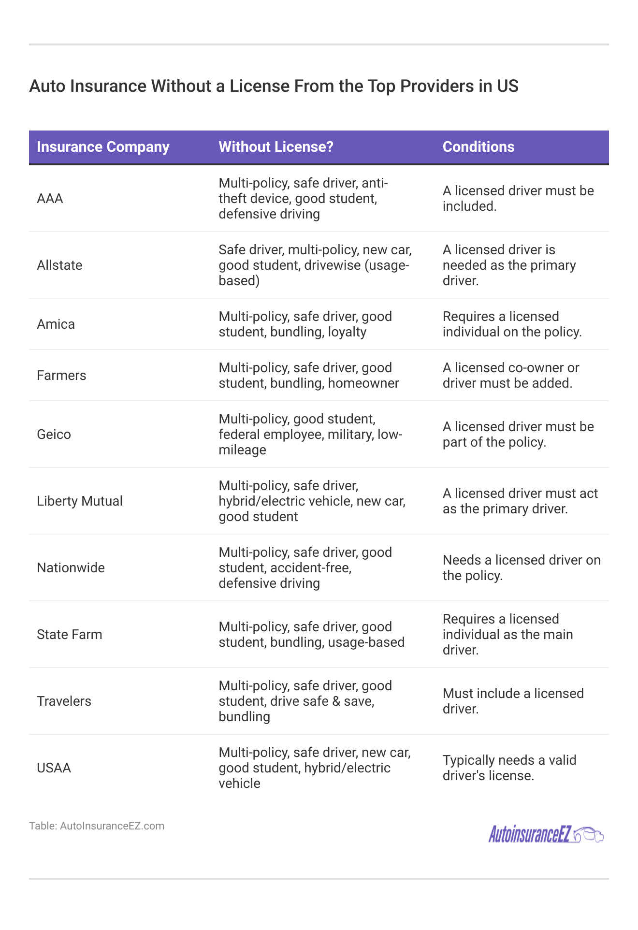This screenshot has height=930, width=638.
Task: Select the Nationwide company name
Action: [71, 568]
